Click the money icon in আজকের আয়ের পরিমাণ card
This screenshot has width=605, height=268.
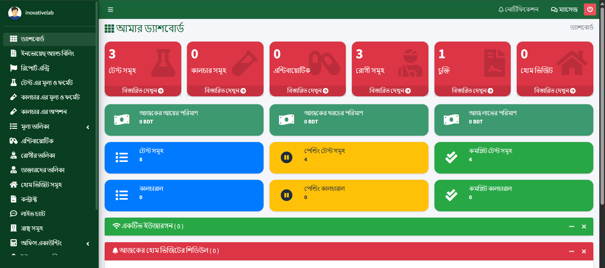[122, 120]
